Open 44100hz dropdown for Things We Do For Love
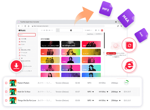Screen dimensions: 150x110 coord(103,100)
